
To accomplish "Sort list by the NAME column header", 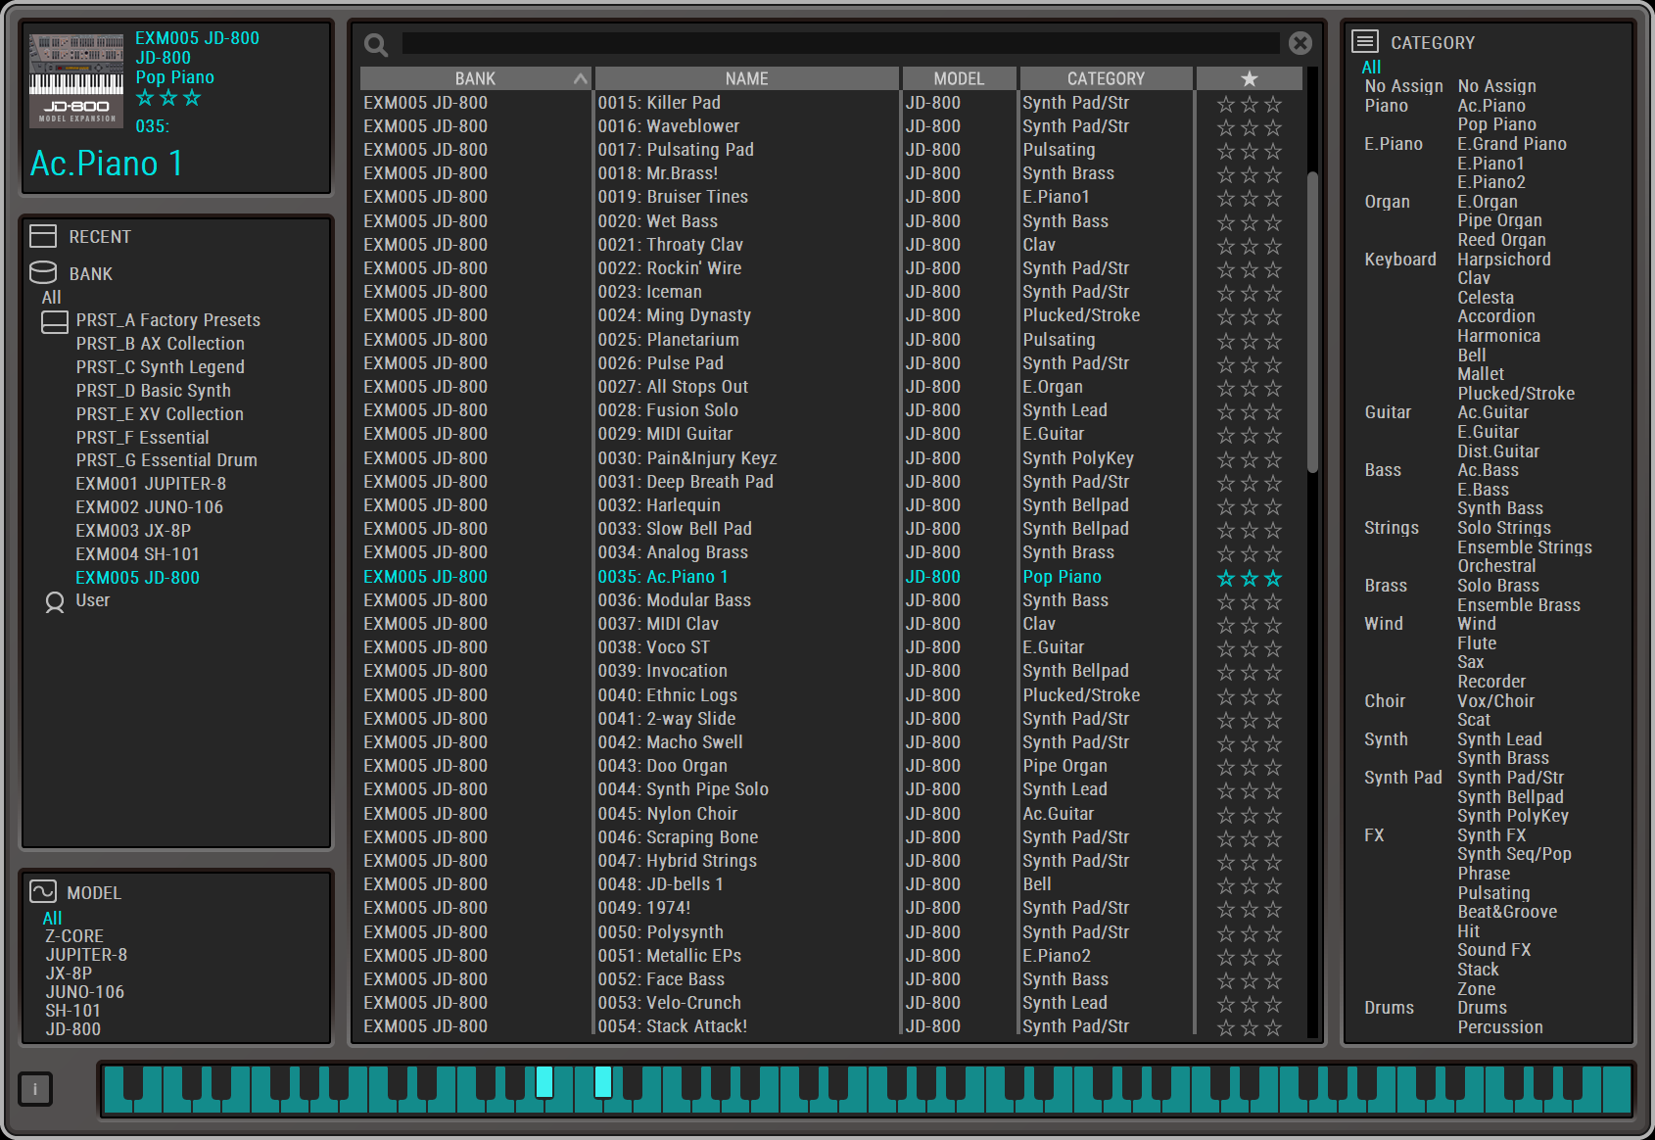I will coord(746,78).
